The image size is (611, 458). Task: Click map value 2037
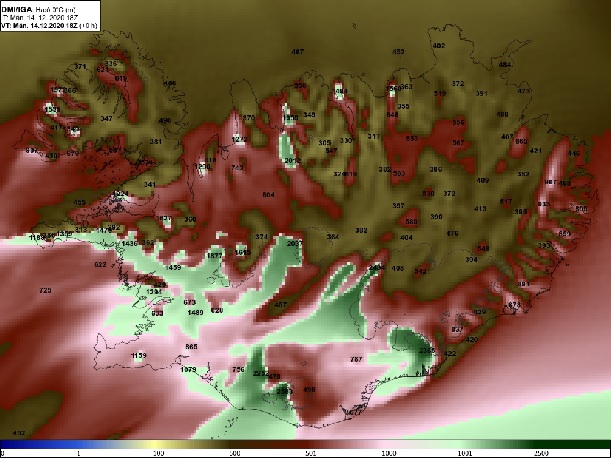295,244
